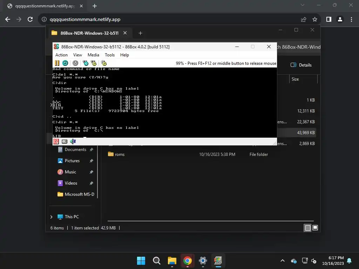Open Pictures in Explorer sidebar
Viewport: 359px width, 269px height.
pyautogui.click(x=72, y=161)
